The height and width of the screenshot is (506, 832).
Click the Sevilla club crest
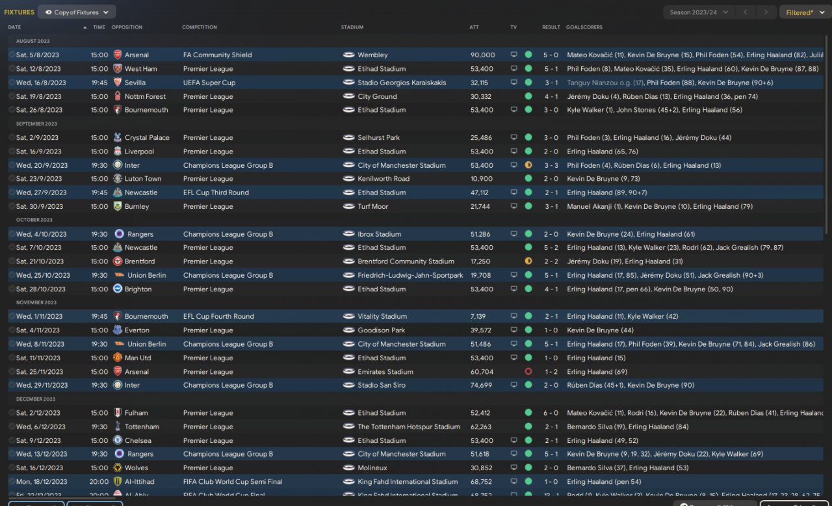click(118, 83)
